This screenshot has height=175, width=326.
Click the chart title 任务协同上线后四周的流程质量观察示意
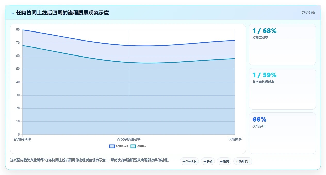point(62,13)
